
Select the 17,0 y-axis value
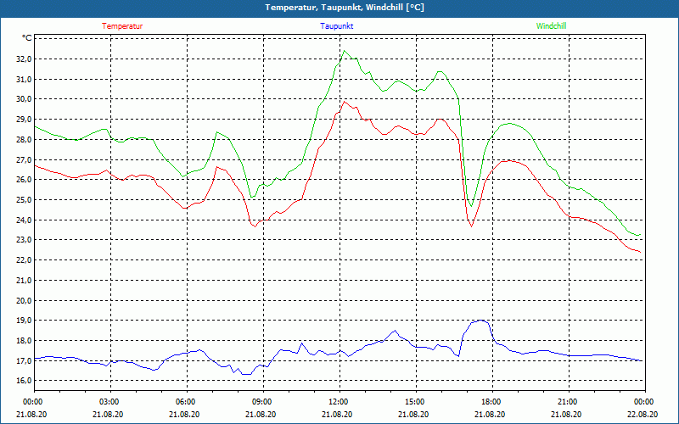pos(25,360)
